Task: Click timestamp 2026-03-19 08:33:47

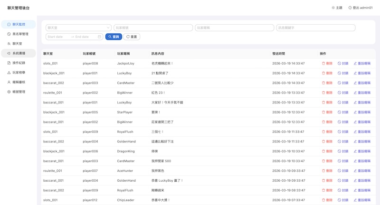Action: coord(288,190)
